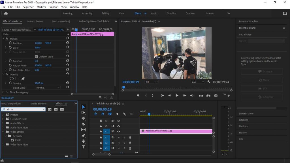
Task: Mute audio track A2
Action: click(118, 143)
